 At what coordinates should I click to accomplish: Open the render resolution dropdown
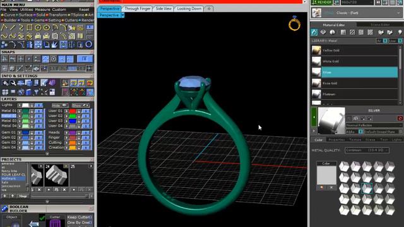pos(357,3)
